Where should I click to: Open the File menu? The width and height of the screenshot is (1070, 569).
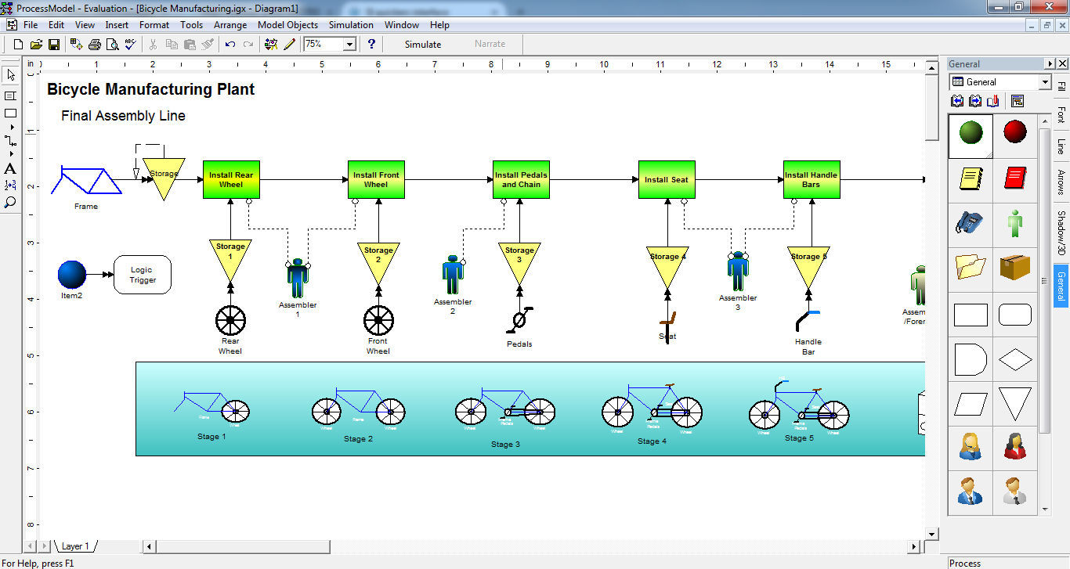(31, 25)
